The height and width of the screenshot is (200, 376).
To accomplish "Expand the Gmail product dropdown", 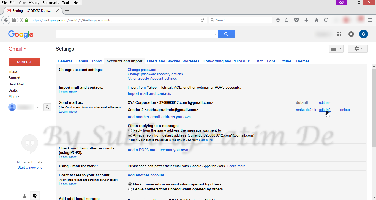I will (17, 49).
